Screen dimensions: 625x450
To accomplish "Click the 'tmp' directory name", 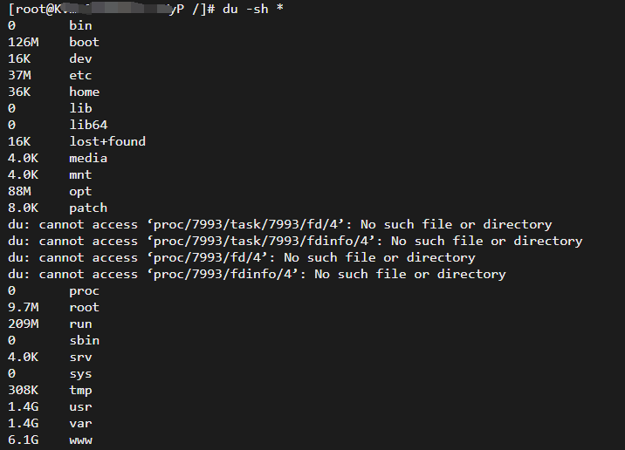I will [80, 391].
